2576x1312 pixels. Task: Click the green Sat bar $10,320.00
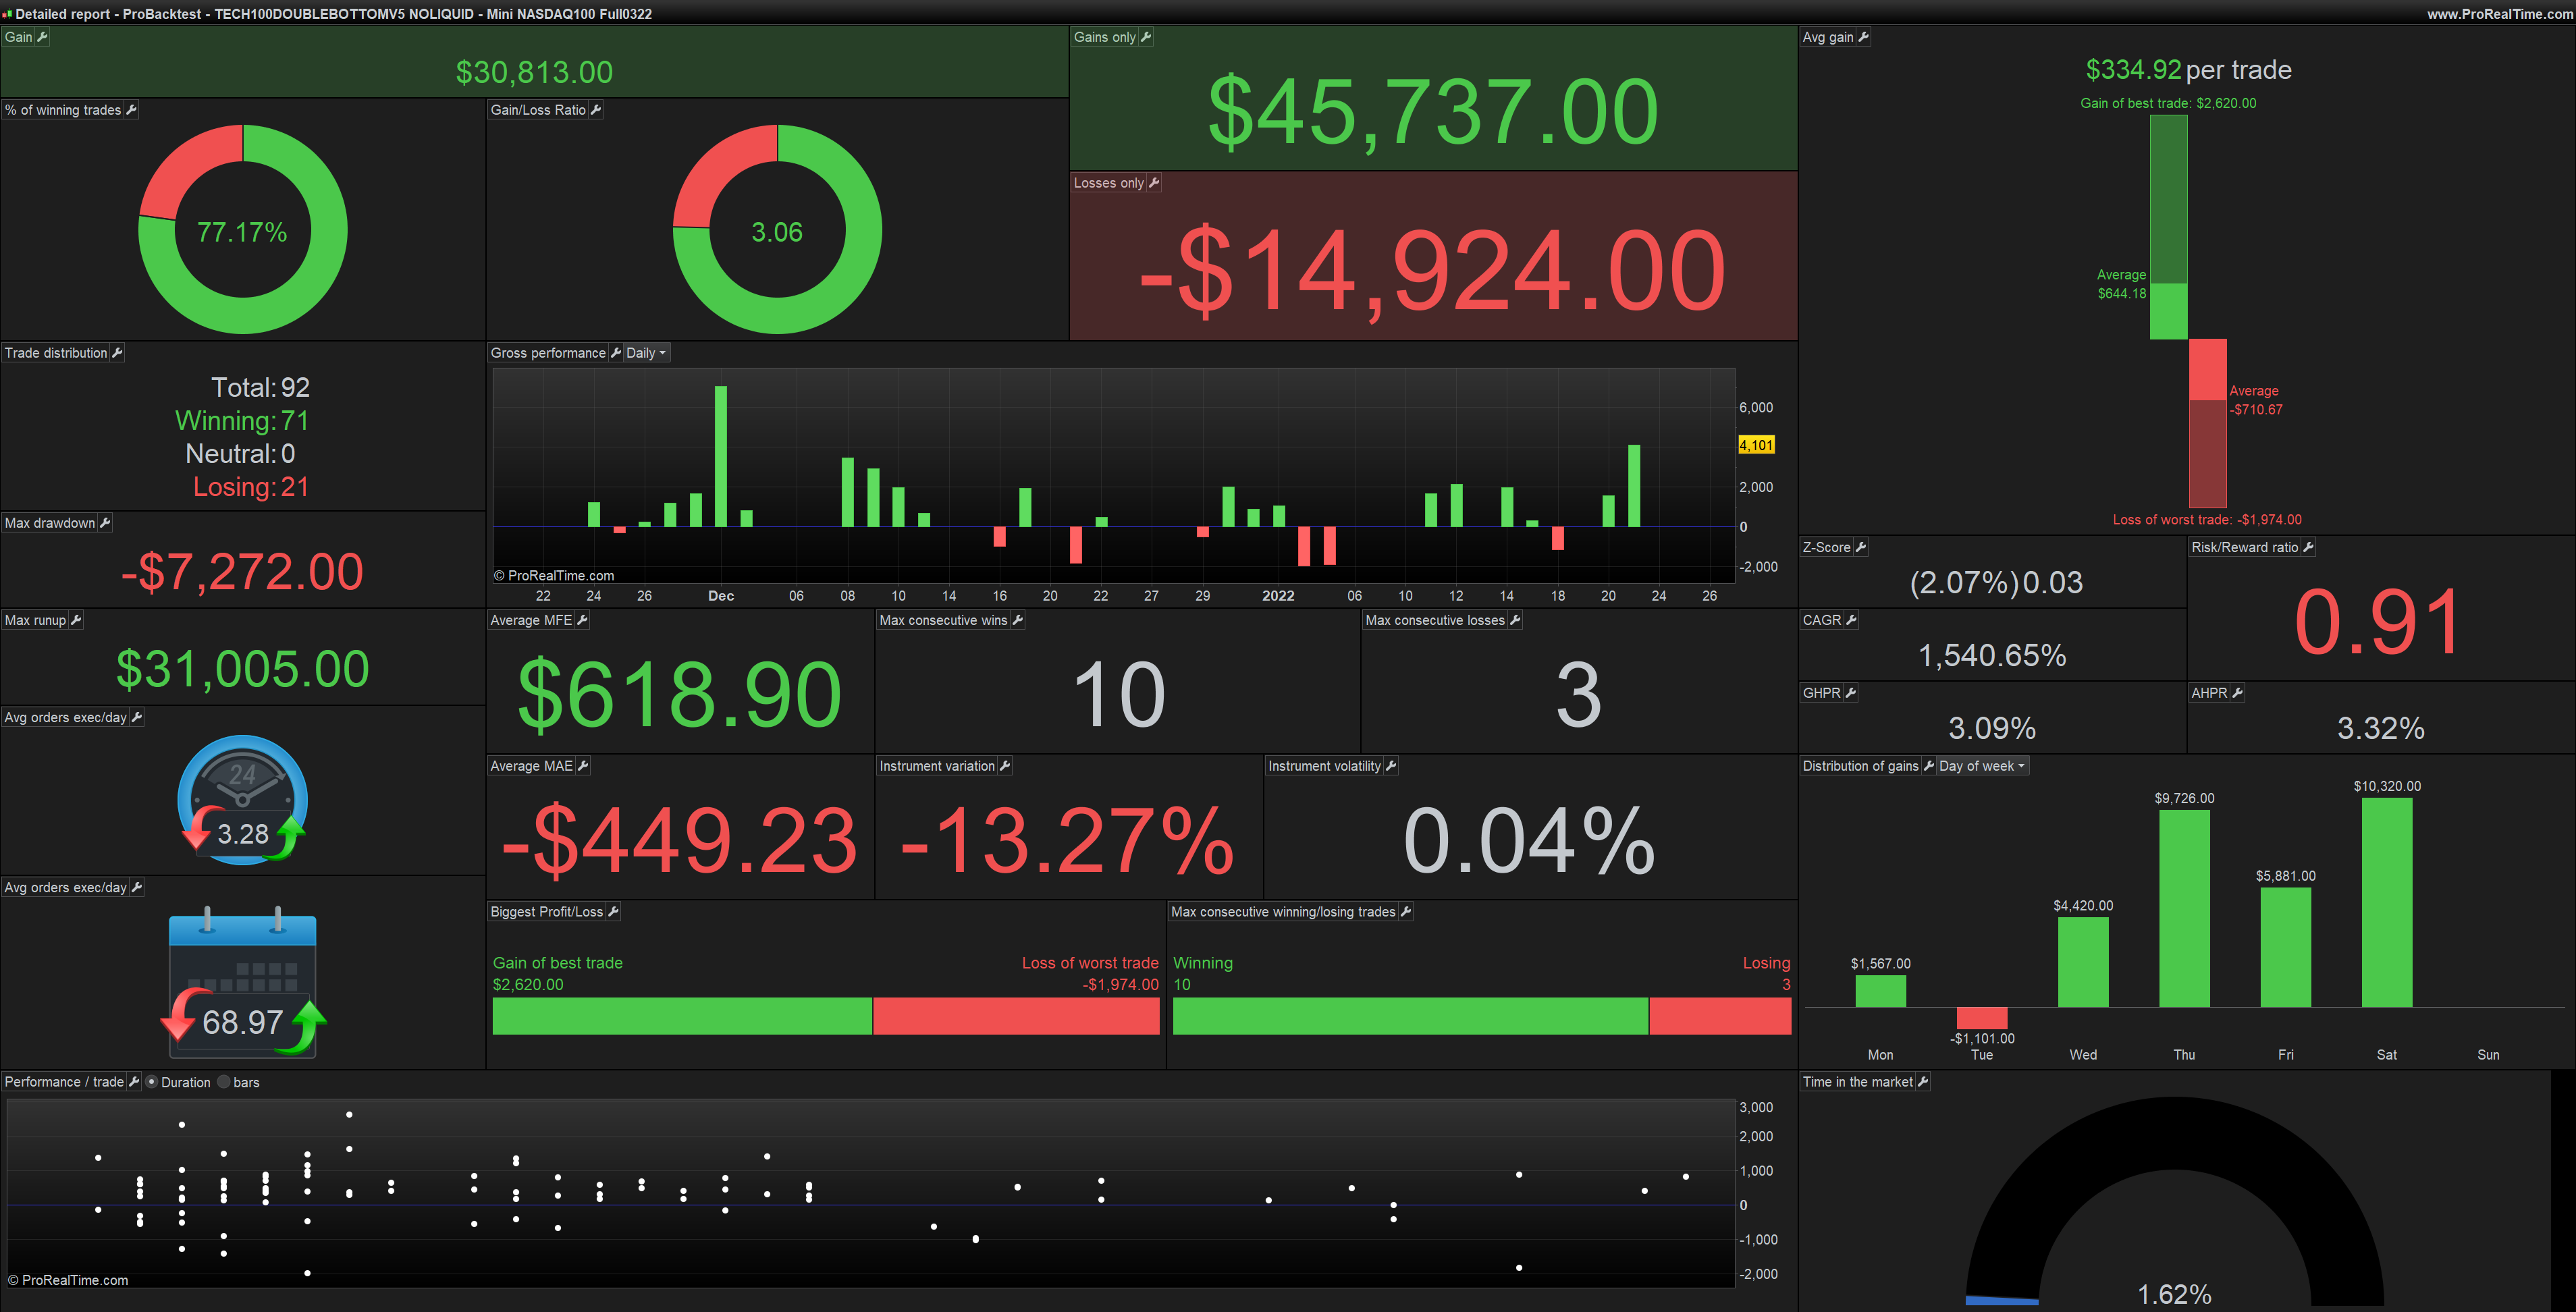point(2386,902)
